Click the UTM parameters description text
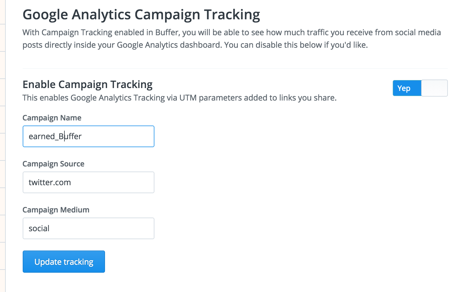This screenshot has height=292, width=466. pyautogui.click(x=179, y=98)
